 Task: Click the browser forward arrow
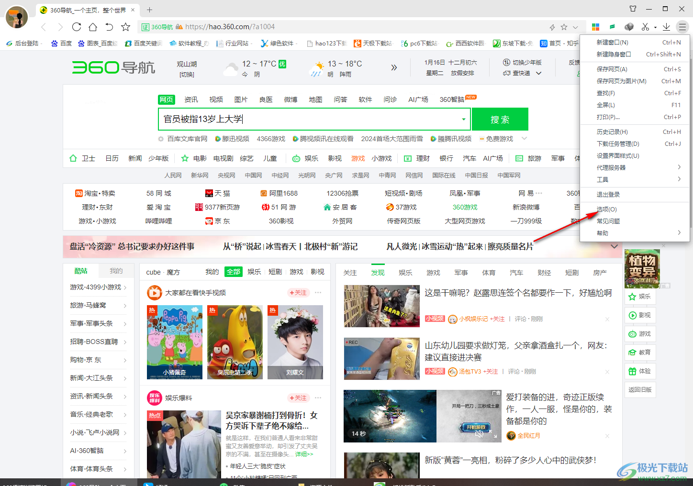tap(60, 27)
